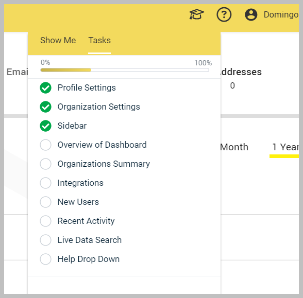Open the help question mark icon
Screen dimensions: 303x298
point(224,14)
